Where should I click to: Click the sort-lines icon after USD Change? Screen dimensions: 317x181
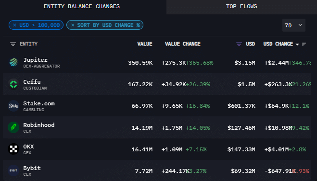click(x=304, y=44)
